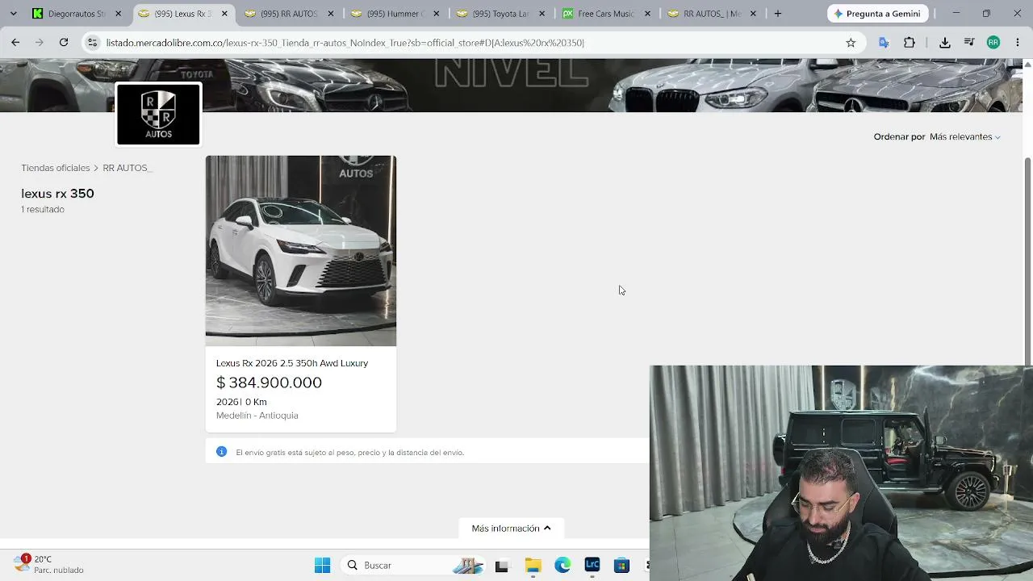
Task: Switch to the (995) Toyota Land tab
Action: [x=500, y=14]
